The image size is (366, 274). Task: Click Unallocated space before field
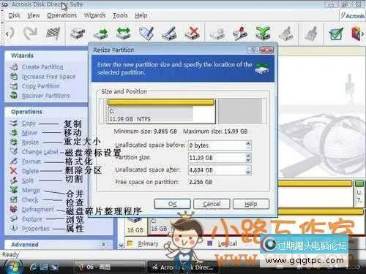pos(217,145)
